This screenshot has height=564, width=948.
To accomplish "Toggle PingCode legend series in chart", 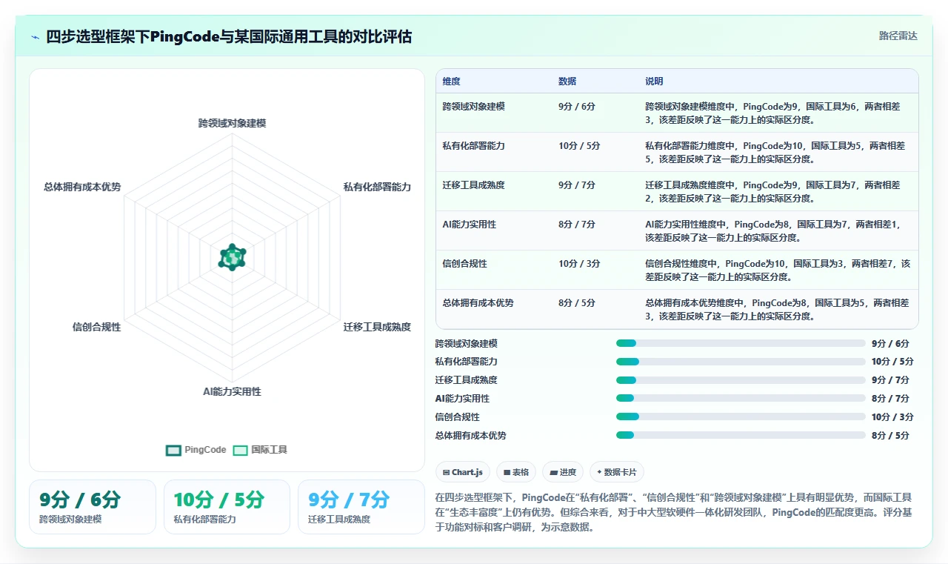I will click(x=196, y=450).
